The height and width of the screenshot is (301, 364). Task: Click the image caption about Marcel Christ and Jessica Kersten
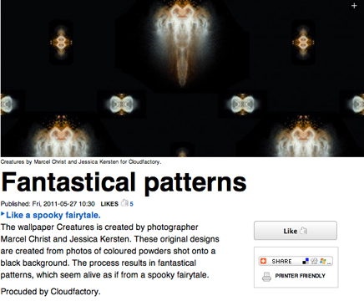pos(81,161)
